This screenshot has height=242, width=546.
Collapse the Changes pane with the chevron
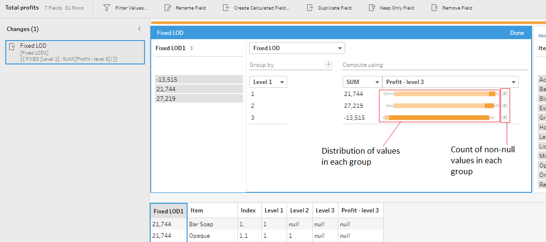(x=139, y=29)
